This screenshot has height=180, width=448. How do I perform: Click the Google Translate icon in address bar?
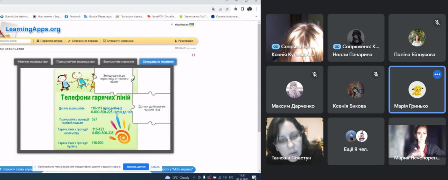[213, 9]
